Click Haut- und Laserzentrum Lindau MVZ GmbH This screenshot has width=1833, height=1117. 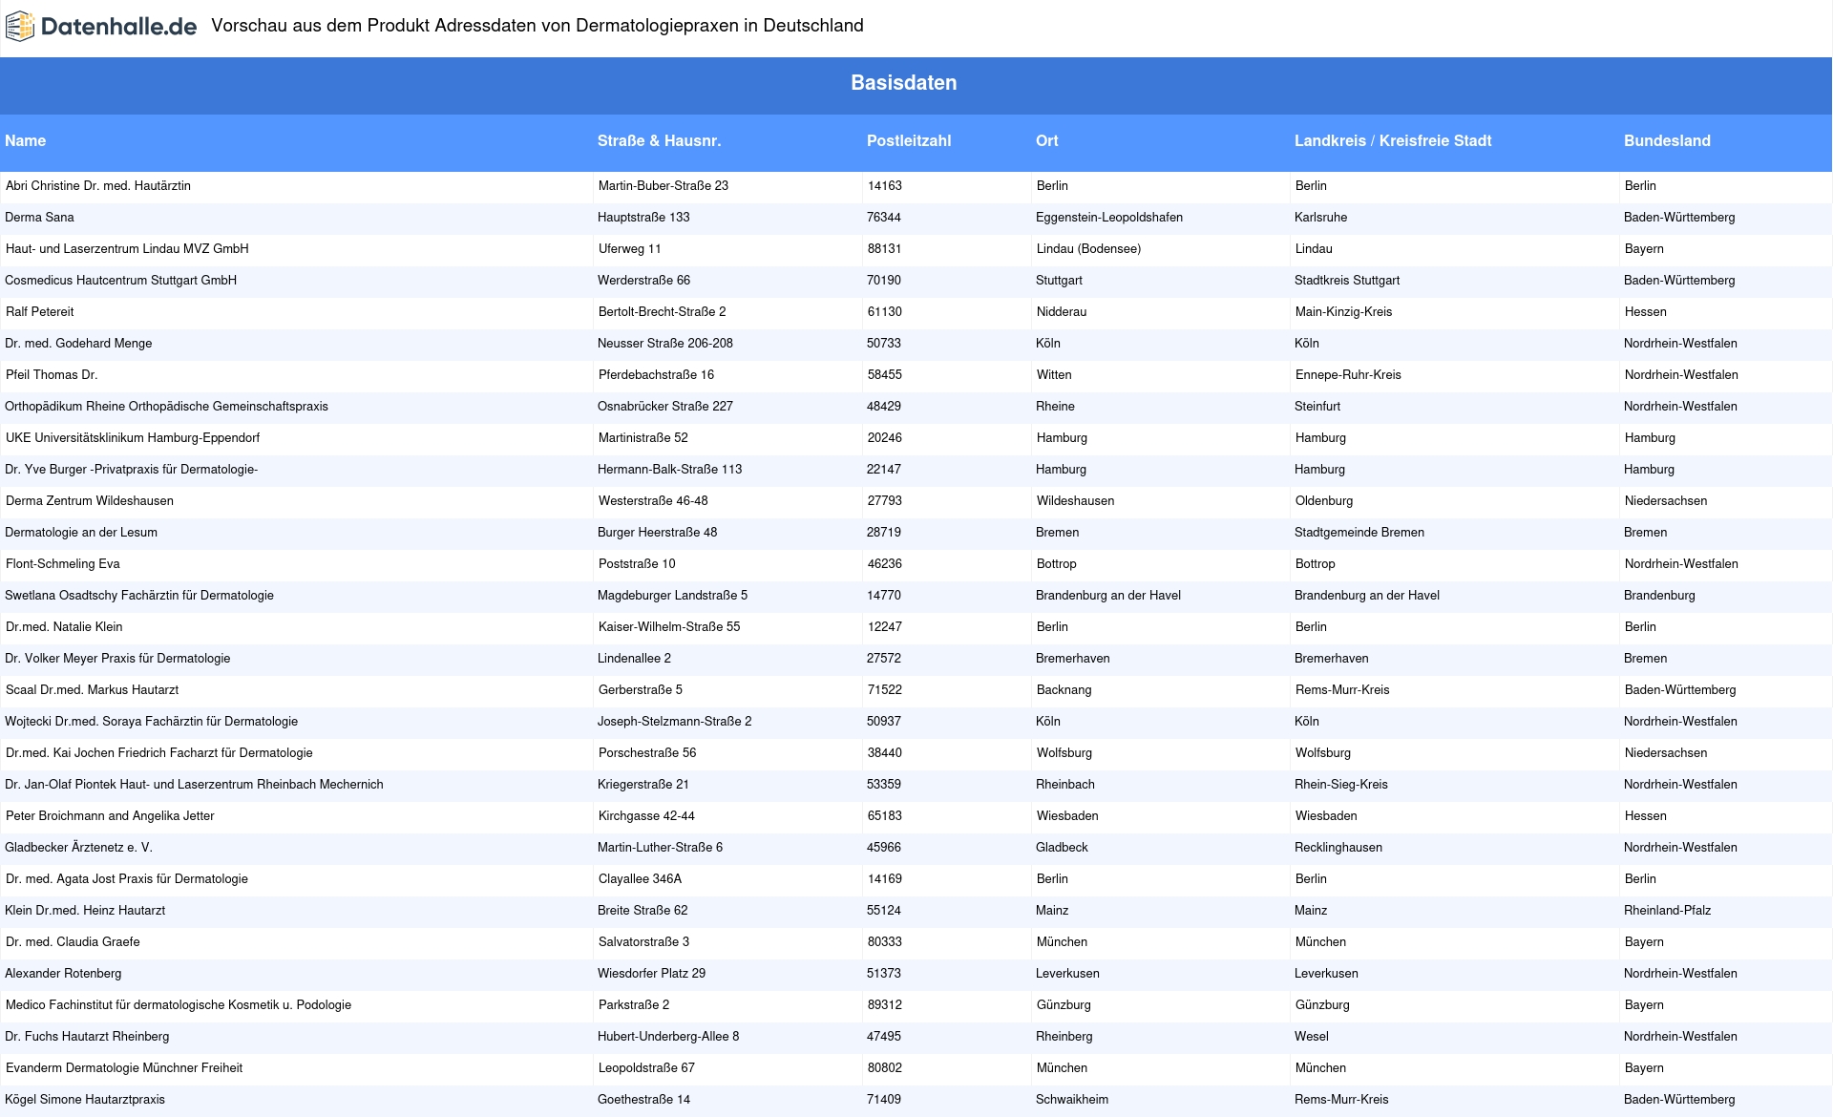(127, 249)
